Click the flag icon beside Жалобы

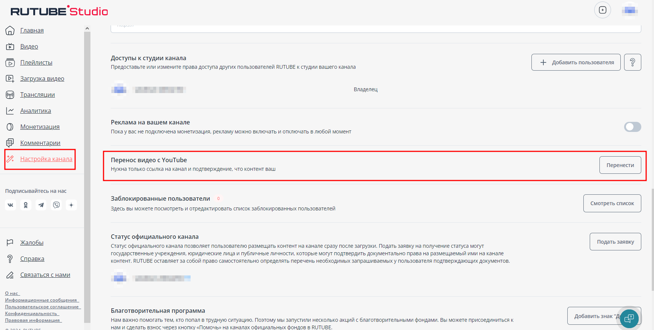pyautogui.click(x=10, y=243)
